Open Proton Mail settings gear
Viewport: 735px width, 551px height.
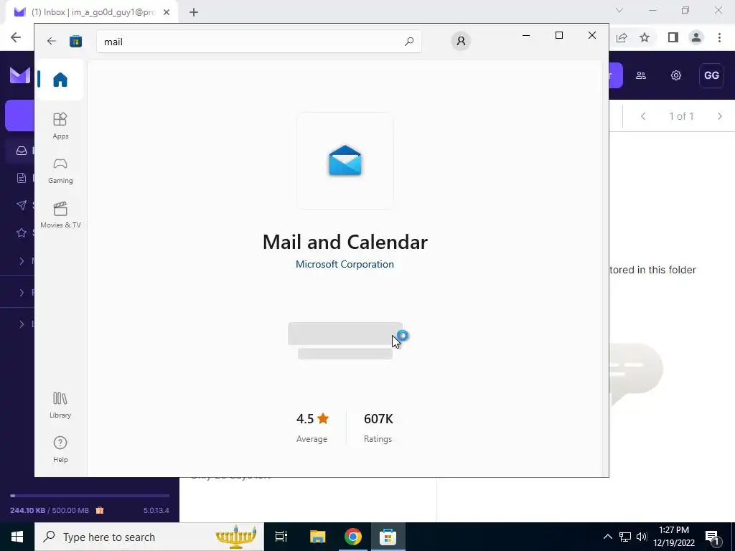click(676, 75)
